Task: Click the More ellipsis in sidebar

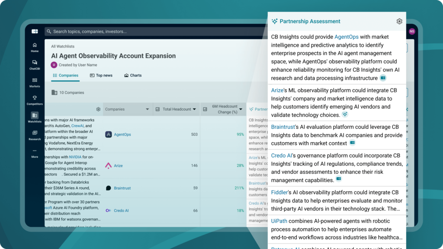Action: point(35,151)
